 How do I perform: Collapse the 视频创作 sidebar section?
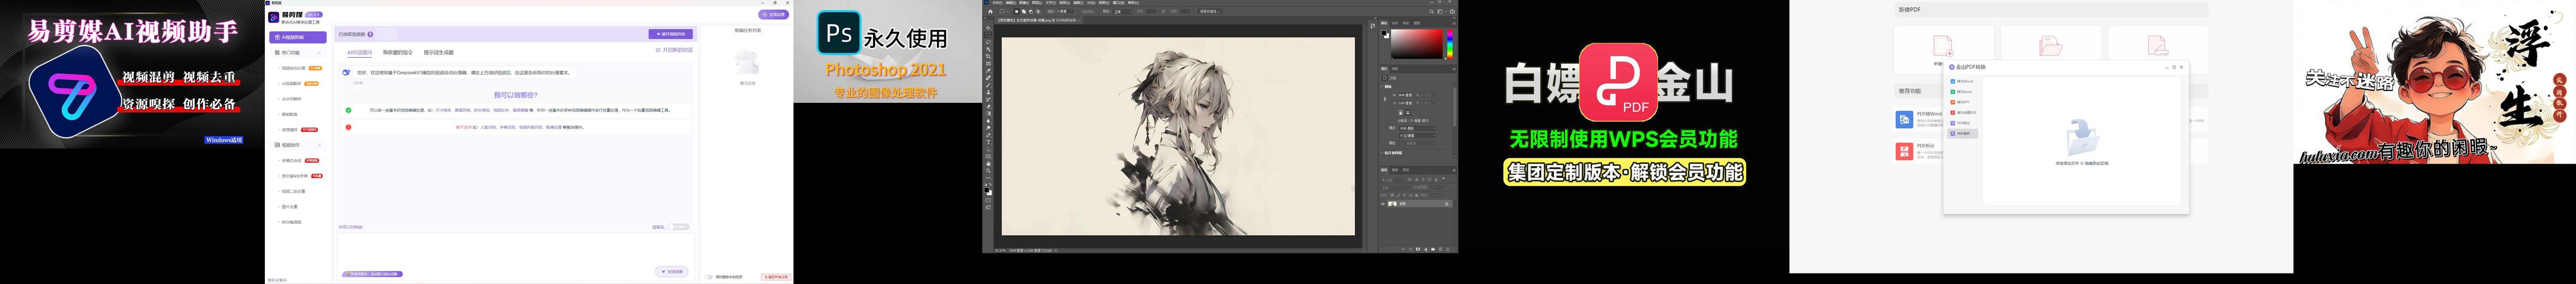(x=320, y=145)
